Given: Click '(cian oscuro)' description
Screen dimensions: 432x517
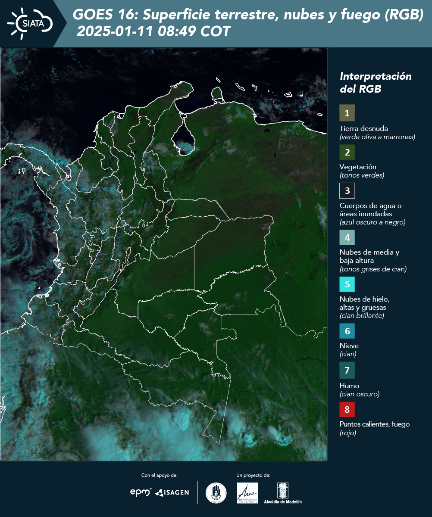Looking at the screenshot, I should click(360, 394).
